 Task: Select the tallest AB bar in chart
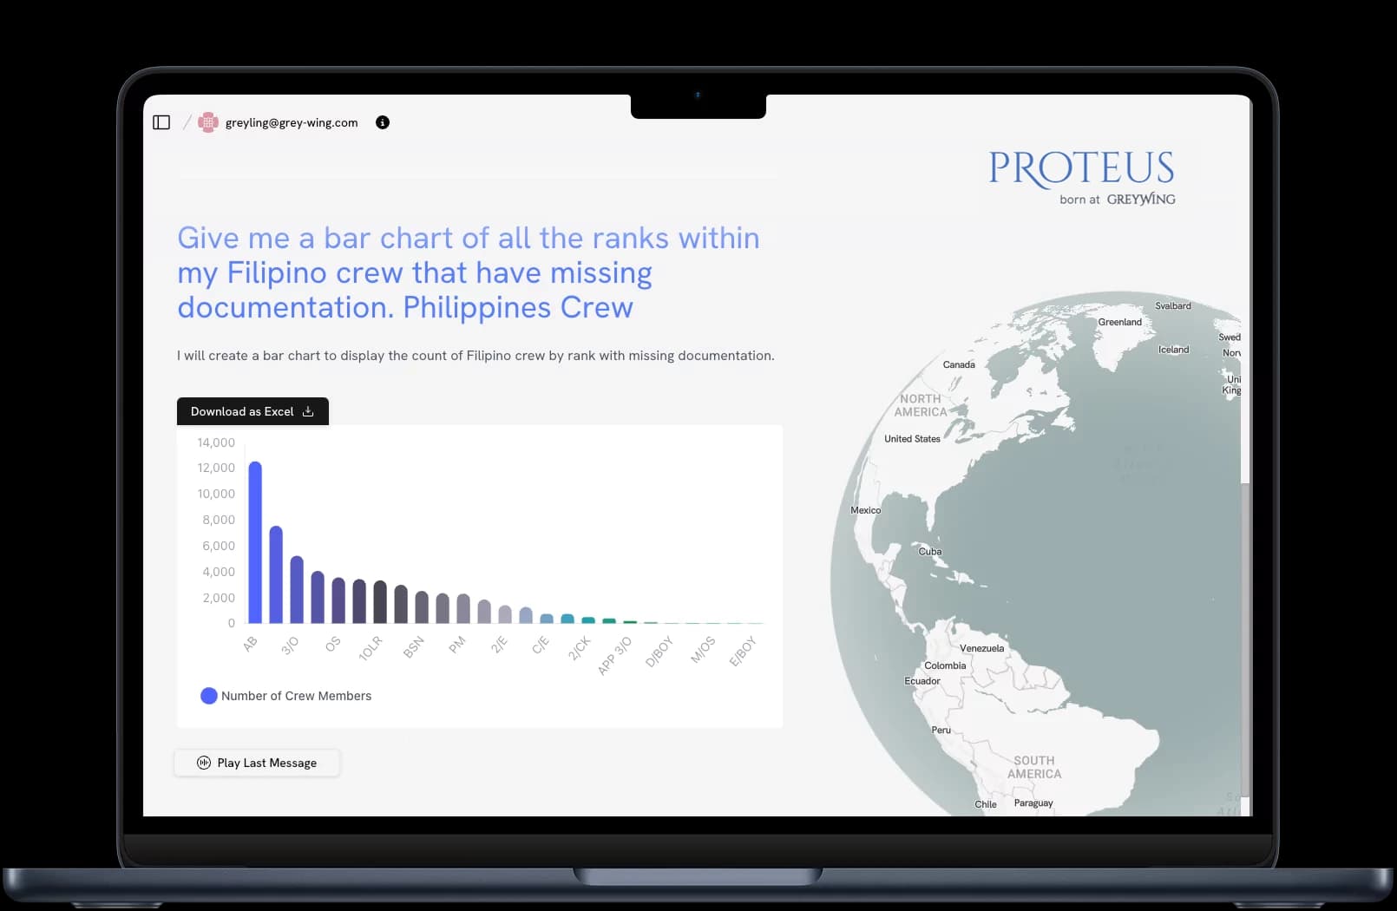(x=255, y=542)
